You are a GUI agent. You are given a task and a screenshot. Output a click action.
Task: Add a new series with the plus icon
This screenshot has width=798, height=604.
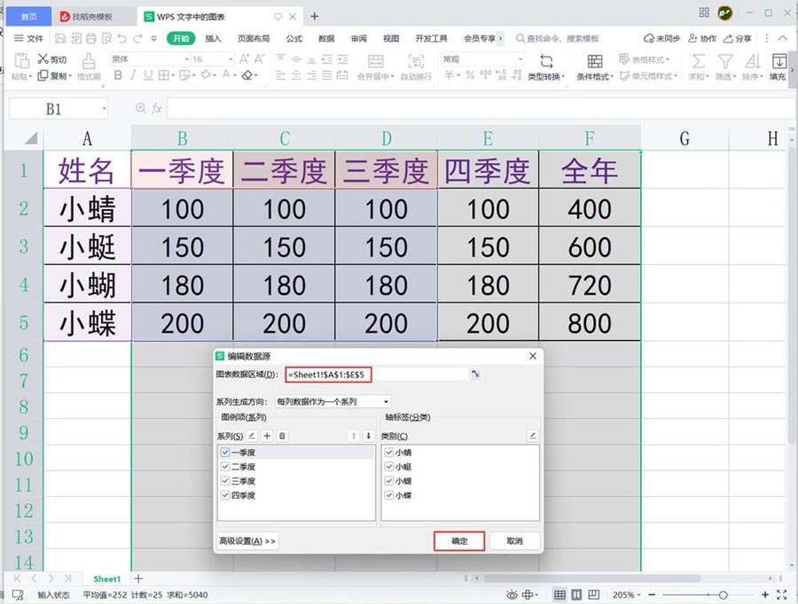(x=267, y=436)
